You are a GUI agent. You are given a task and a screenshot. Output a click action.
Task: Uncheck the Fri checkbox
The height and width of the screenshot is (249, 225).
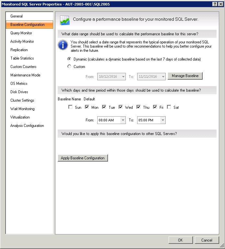tap(155, 107)
